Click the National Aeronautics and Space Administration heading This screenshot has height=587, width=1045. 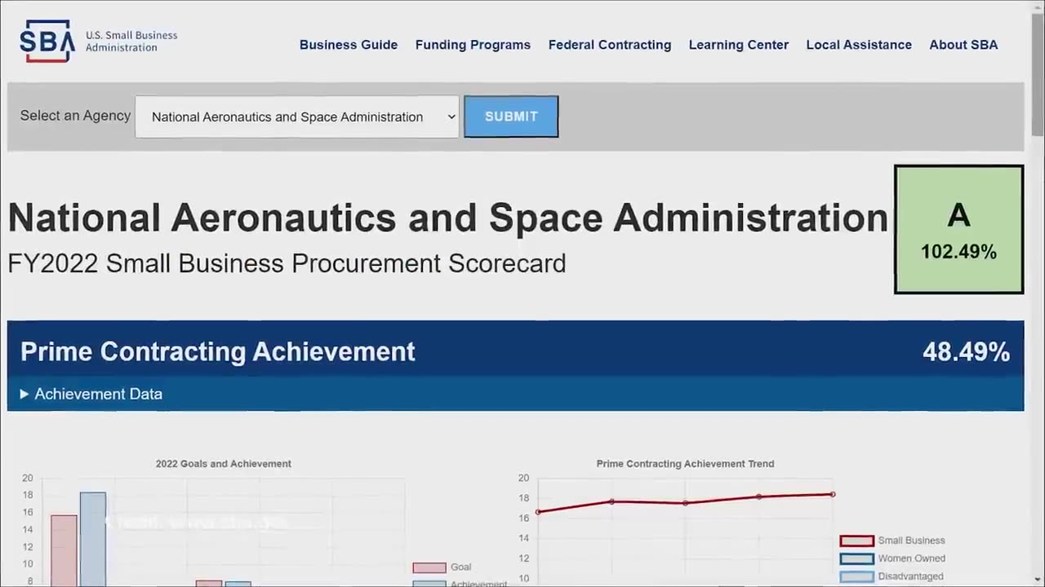coord(447,218)
